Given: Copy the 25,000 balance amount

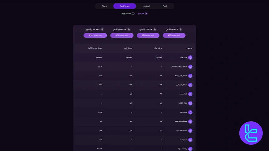Looking at the screenshot, I should 129,30.
